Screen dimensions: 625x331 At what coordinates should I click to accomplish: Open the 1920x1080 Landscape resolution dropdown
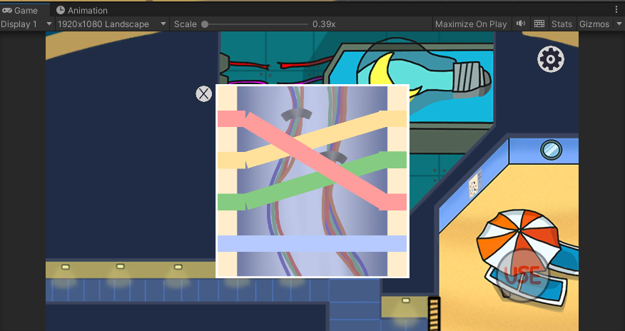coord(112,24)
